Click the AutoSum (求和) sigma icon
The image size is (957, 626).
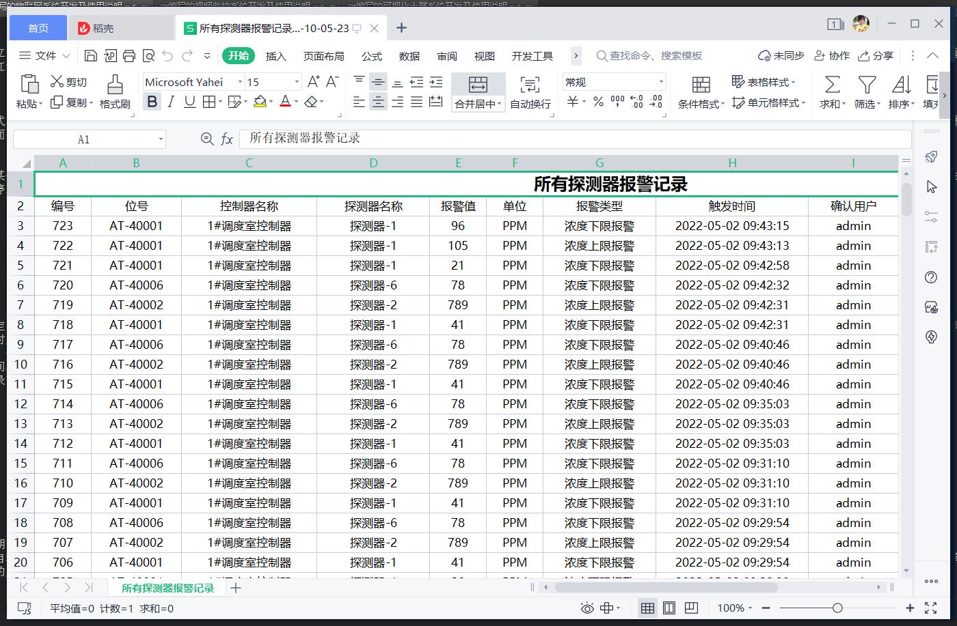(832, 85)
